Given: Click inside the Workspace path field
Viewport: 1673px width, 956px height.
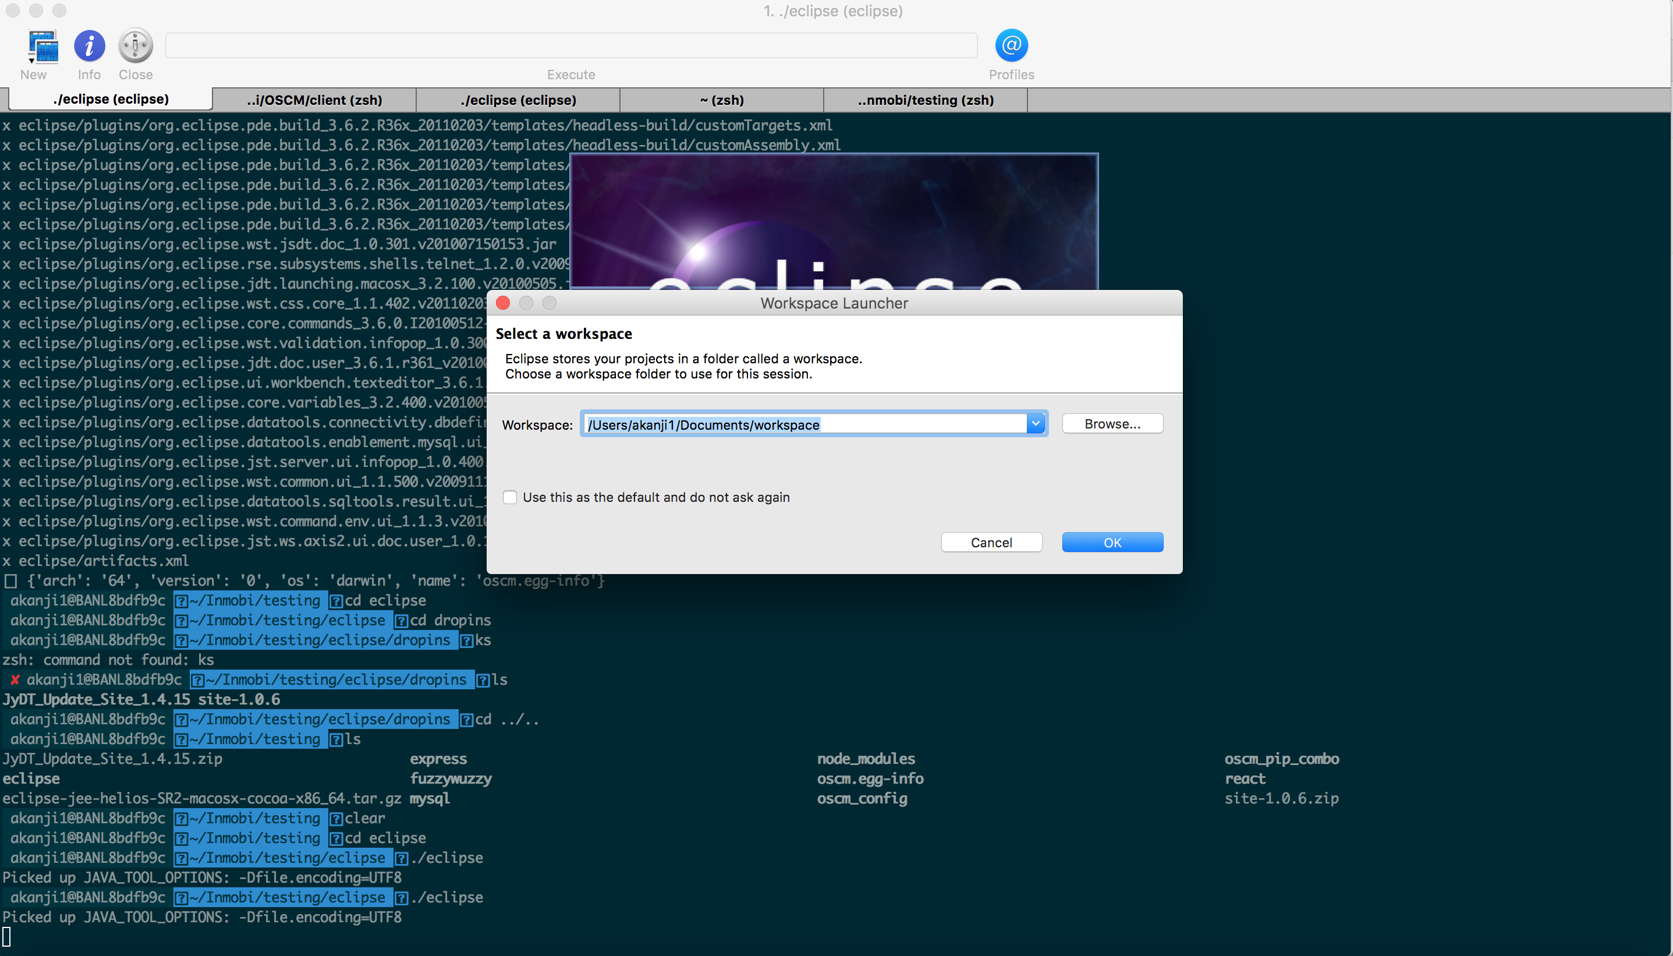Looking at the screenshot, I should click(x=804, y=424).
